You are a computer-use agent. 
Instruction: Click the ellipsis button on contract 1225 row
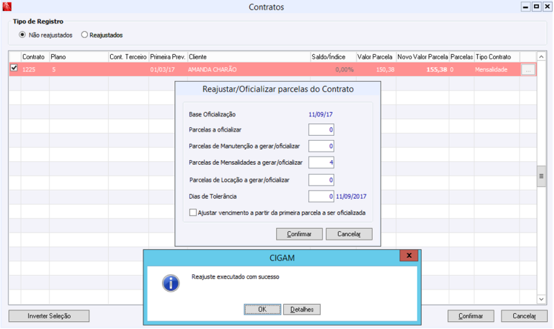(528, 70)
